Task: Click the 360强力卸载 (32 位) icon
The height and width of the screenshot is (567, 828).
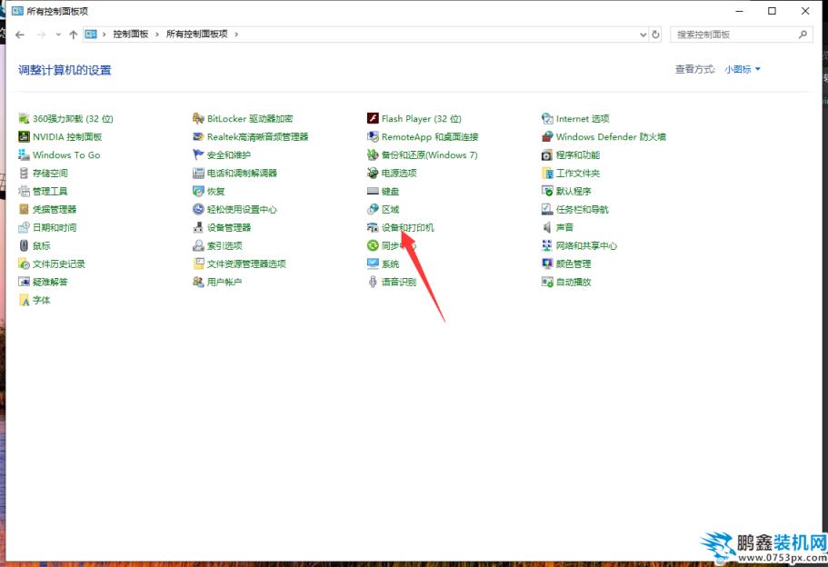Action: (x=24, y=118)
